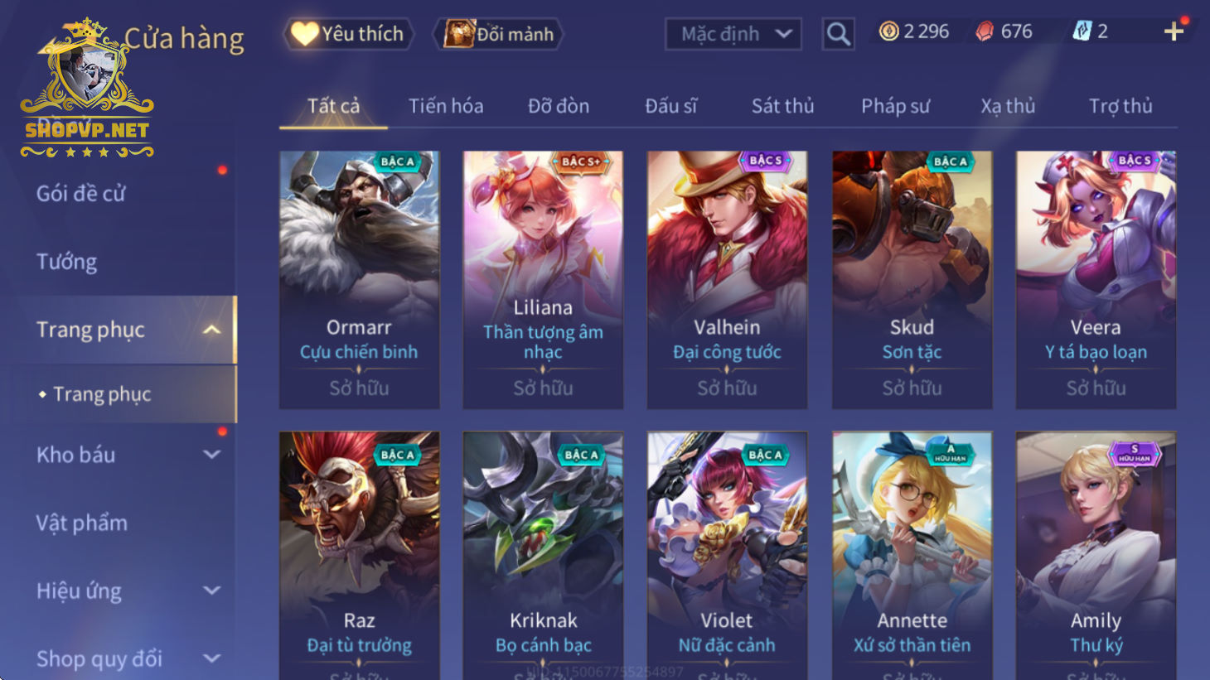The image size is (1210, 680).
Task: Tap the plus icon to add currency
Action: 1174,31
